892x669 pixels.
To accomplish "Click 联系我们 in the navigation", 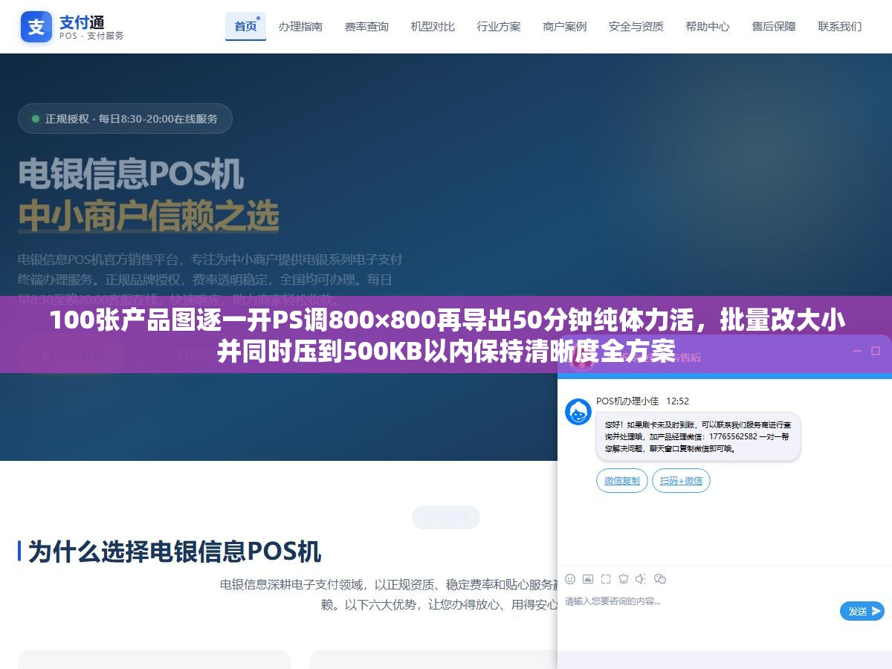I will [840, 26].
